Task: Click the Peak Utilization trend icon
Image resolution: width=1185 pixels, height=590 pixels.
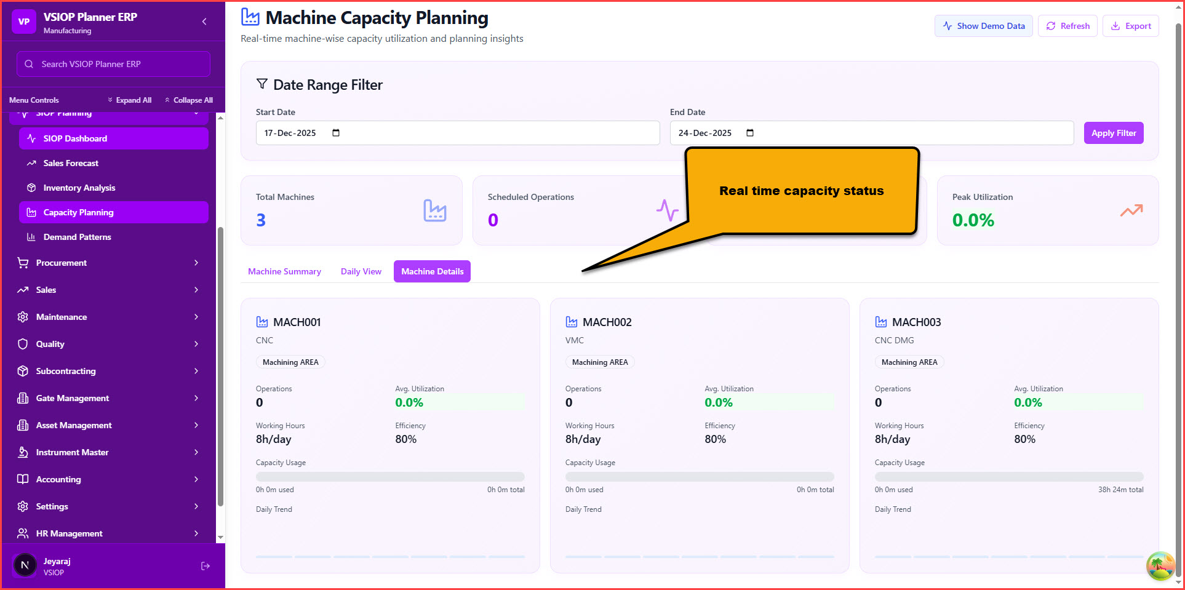Action: pyautogui.click(x=1131, y=211)
